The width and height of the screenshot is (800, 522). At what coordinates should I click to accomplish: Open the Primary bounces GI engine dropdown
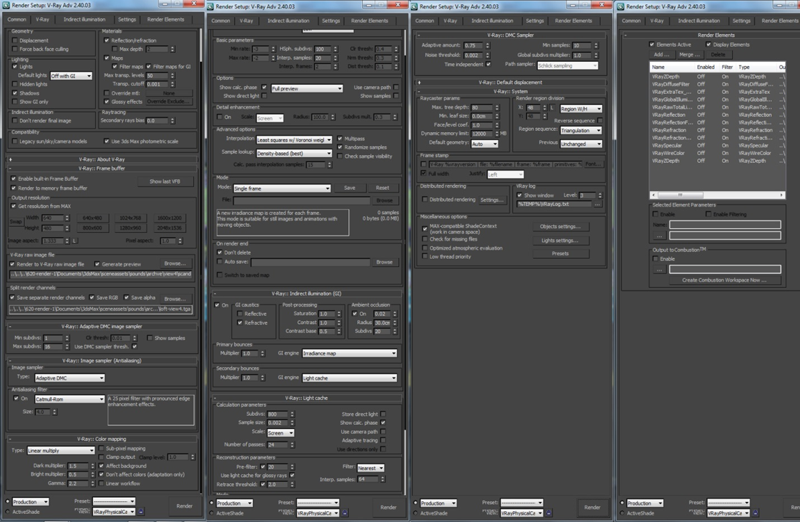click(x=349, y=353)
